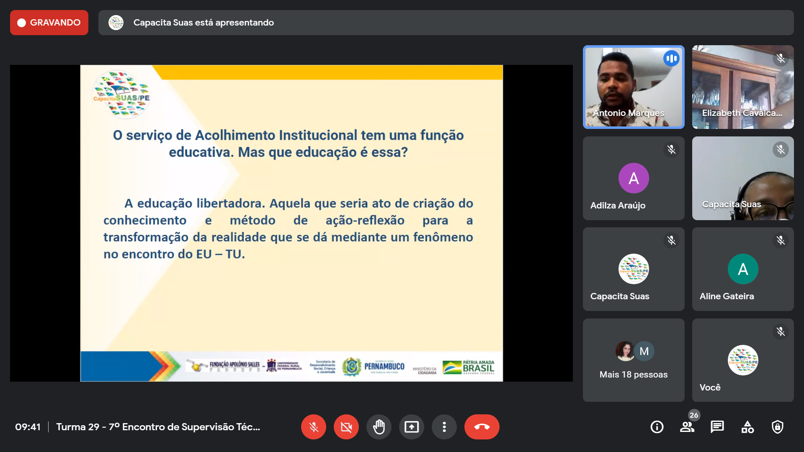Screen dimensions: 804x452
Task: Unmute the microphone in the bottom bar
Action: tap(313, 427)
